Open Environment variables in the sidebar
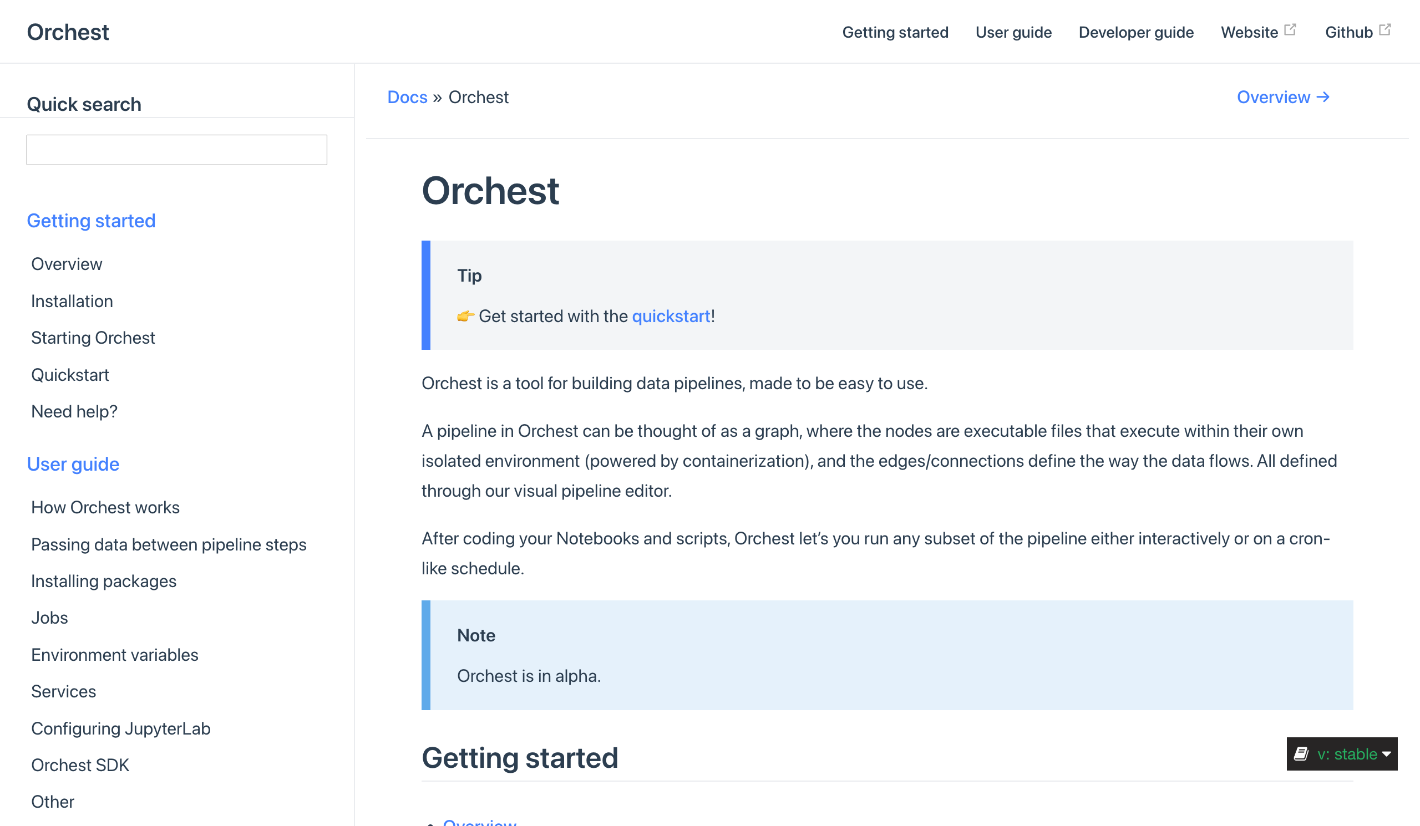This screenshot has height=826, width=1420. coord(114,655)
